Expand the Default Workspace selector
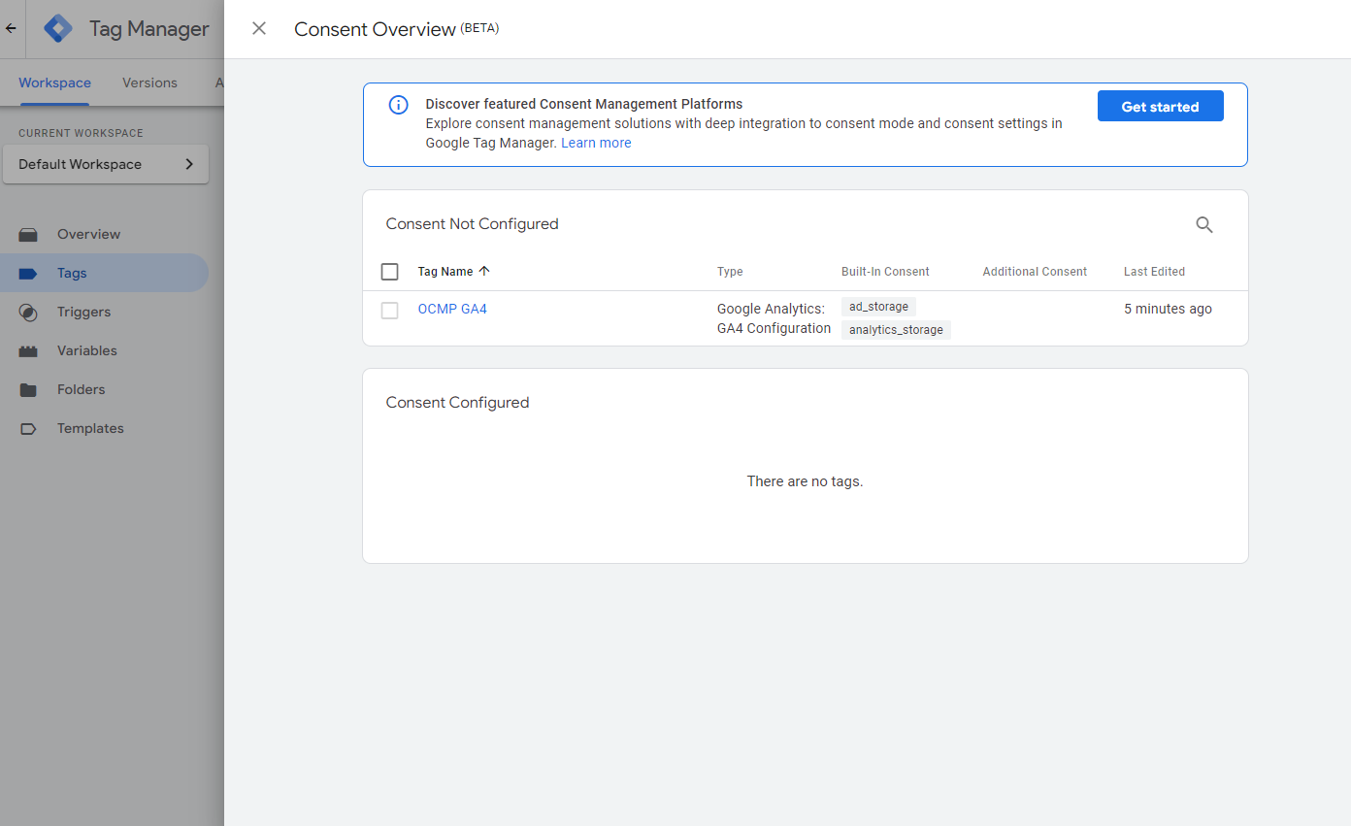The image size is (1351, 826). [106, 164]
